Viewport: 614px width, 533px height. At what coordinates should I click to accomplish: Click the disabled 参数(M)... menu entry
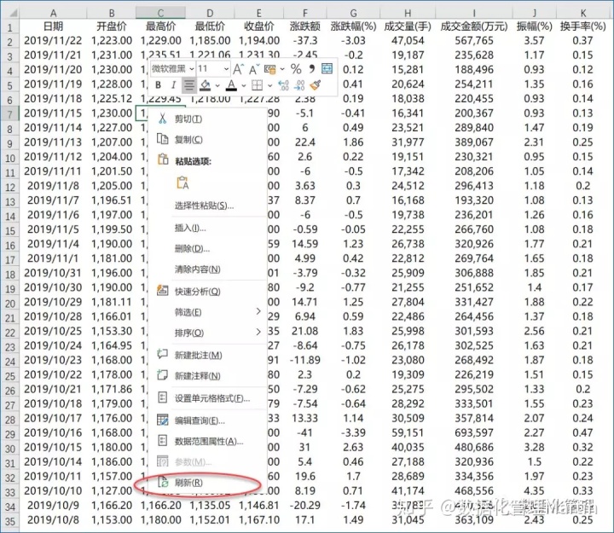pyautogui.click(x=207, y=462)
